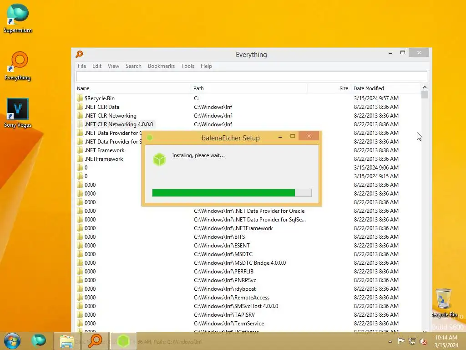Select the .NETFramework folder row
Screen dimensions: 466x350
pyautogui.click(x=104, y=159)
